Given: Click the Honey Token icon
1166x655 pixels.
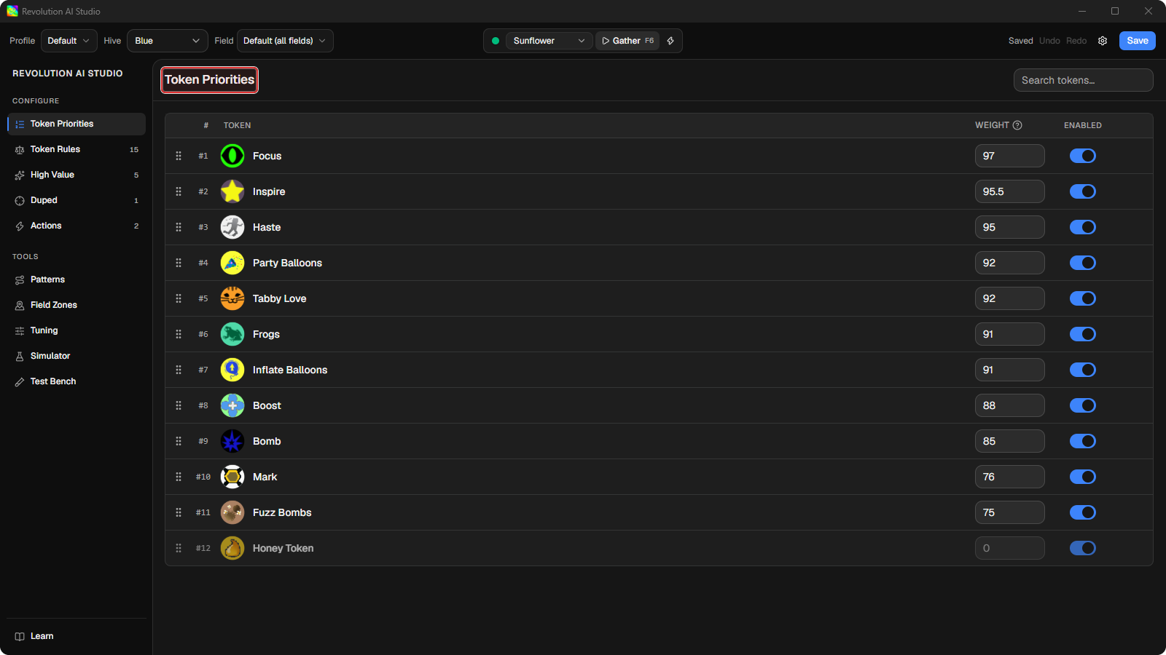Looking at the screenshot, I should (232, 548).
